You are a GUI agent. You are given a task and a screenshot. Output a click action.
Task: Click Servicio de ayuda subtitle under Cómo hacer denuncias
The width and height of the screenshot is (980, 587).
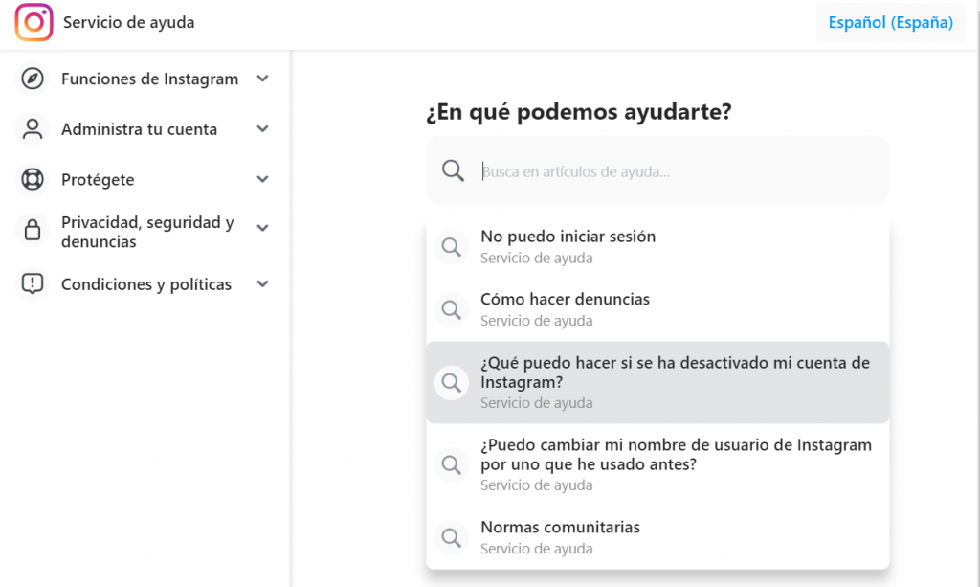[536, 320]
